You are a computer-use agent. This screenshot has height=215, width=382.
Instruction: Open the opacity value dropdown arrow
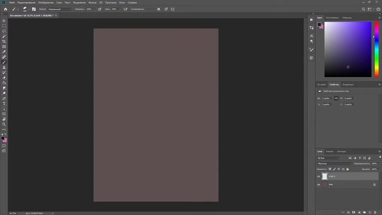94,10
